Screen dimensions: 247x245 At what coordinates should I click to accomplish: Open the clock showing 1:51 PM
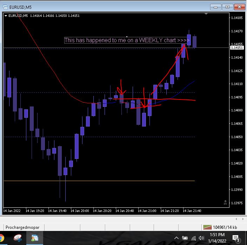[x=217, y=238]
